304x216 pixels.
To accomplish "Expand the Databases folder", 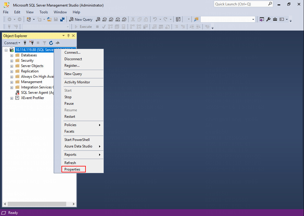I will point(12,55).
